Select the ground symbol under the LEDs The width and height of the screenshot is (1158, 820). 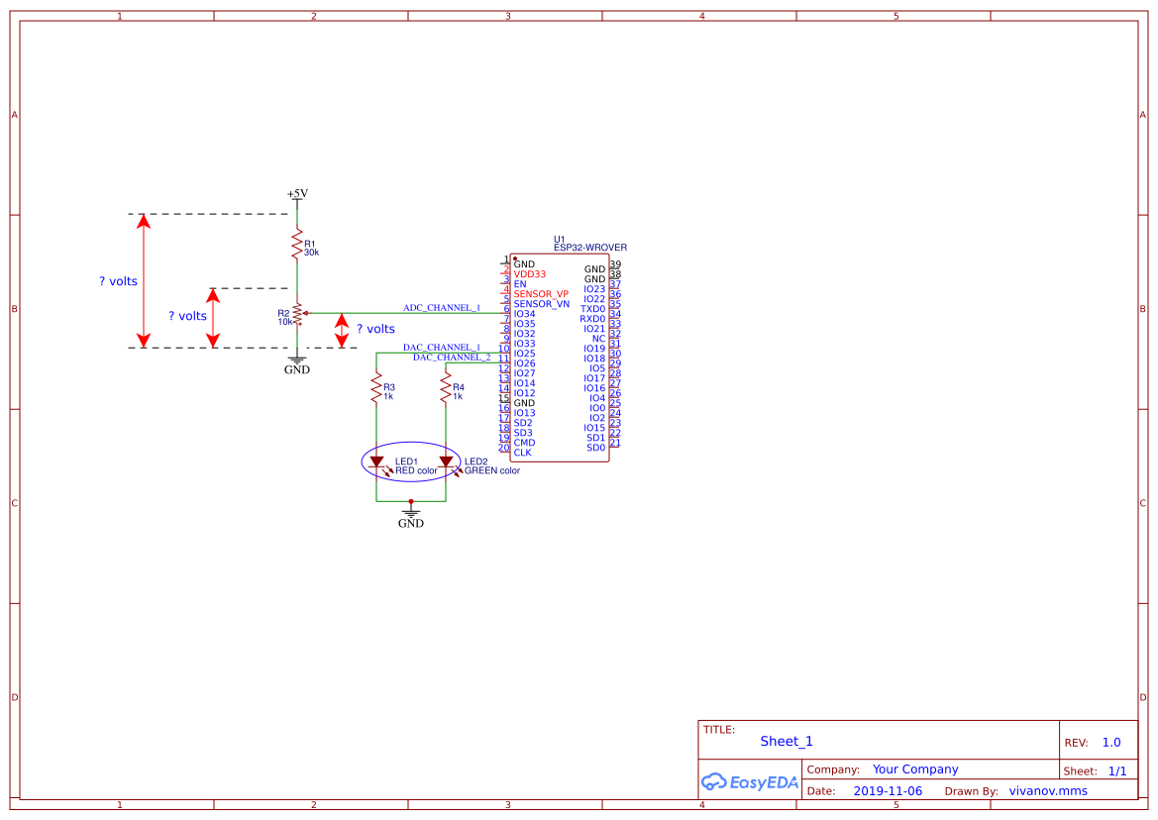coord(410,516)
